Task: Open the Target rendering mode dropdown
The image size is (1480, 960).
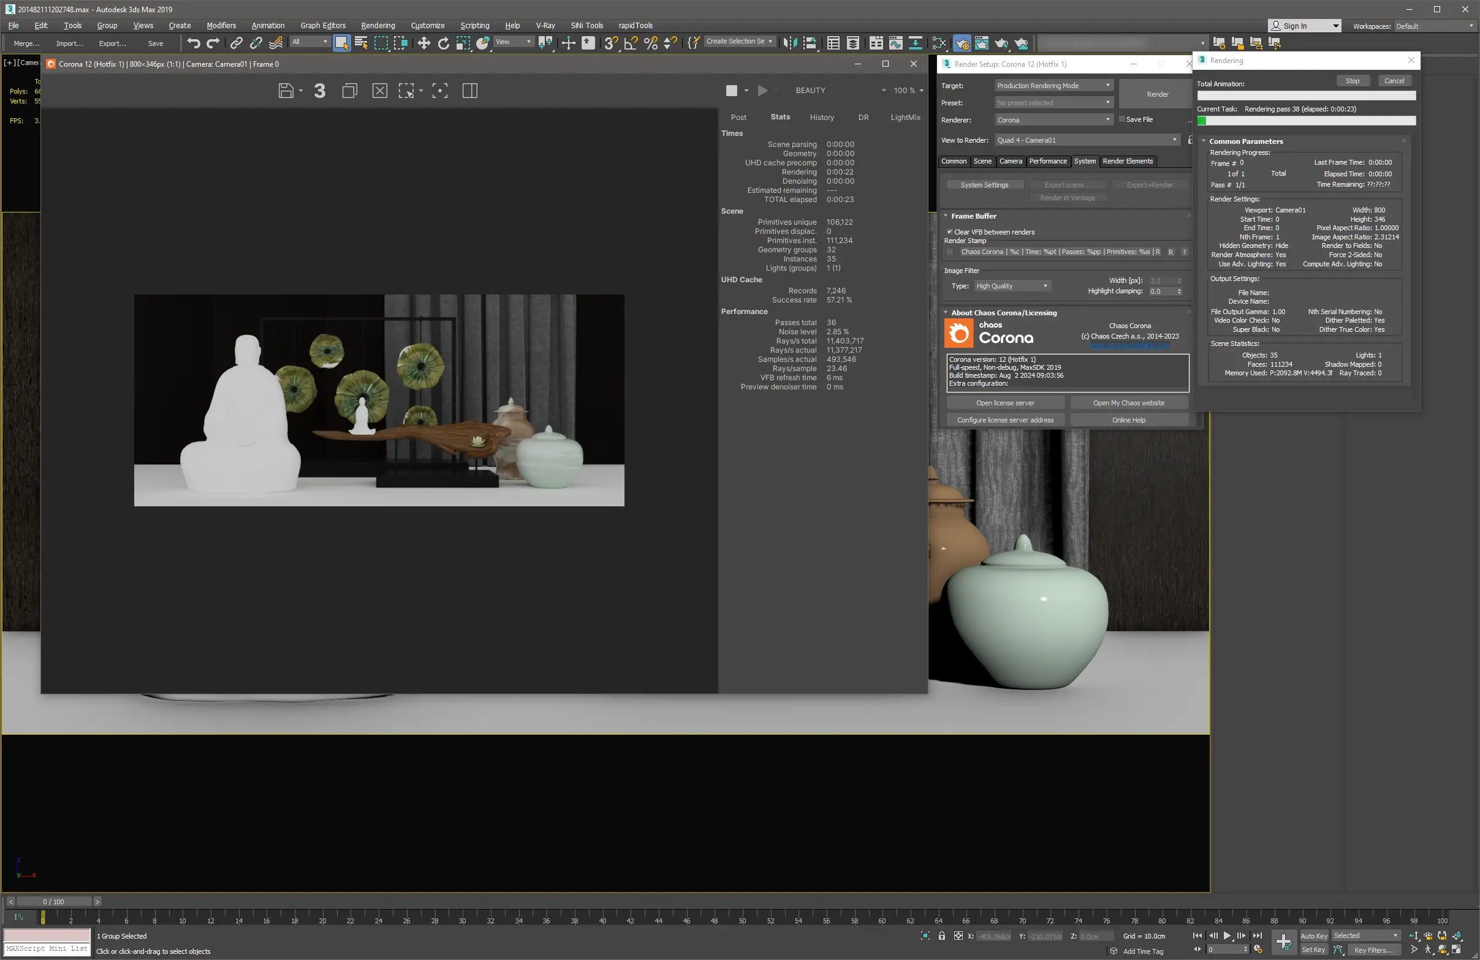Action: point(1053,86)
